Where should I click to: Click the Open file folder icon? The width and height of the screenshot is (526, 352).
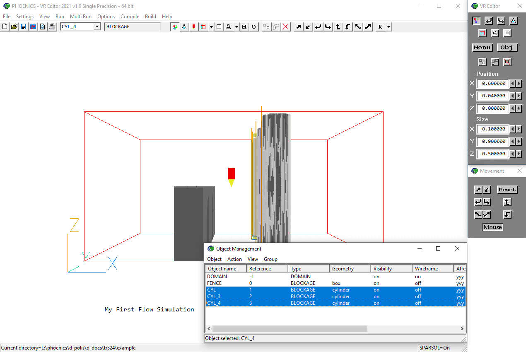pyautogui.click(x=14, y=27)
